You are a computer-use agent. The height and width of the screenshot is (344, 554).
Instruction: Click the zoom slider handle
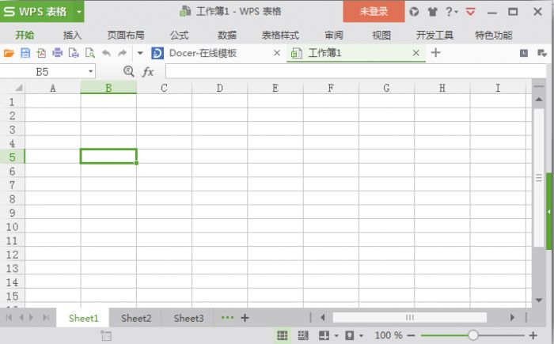tap(473, 335)
